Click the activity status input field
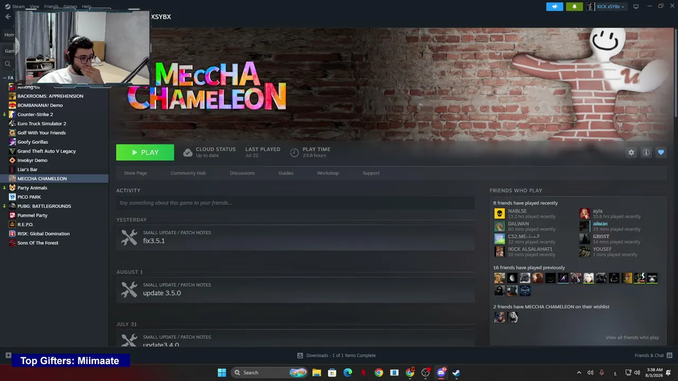The height and width of the screenshot is (381, 678). point(296,203)
